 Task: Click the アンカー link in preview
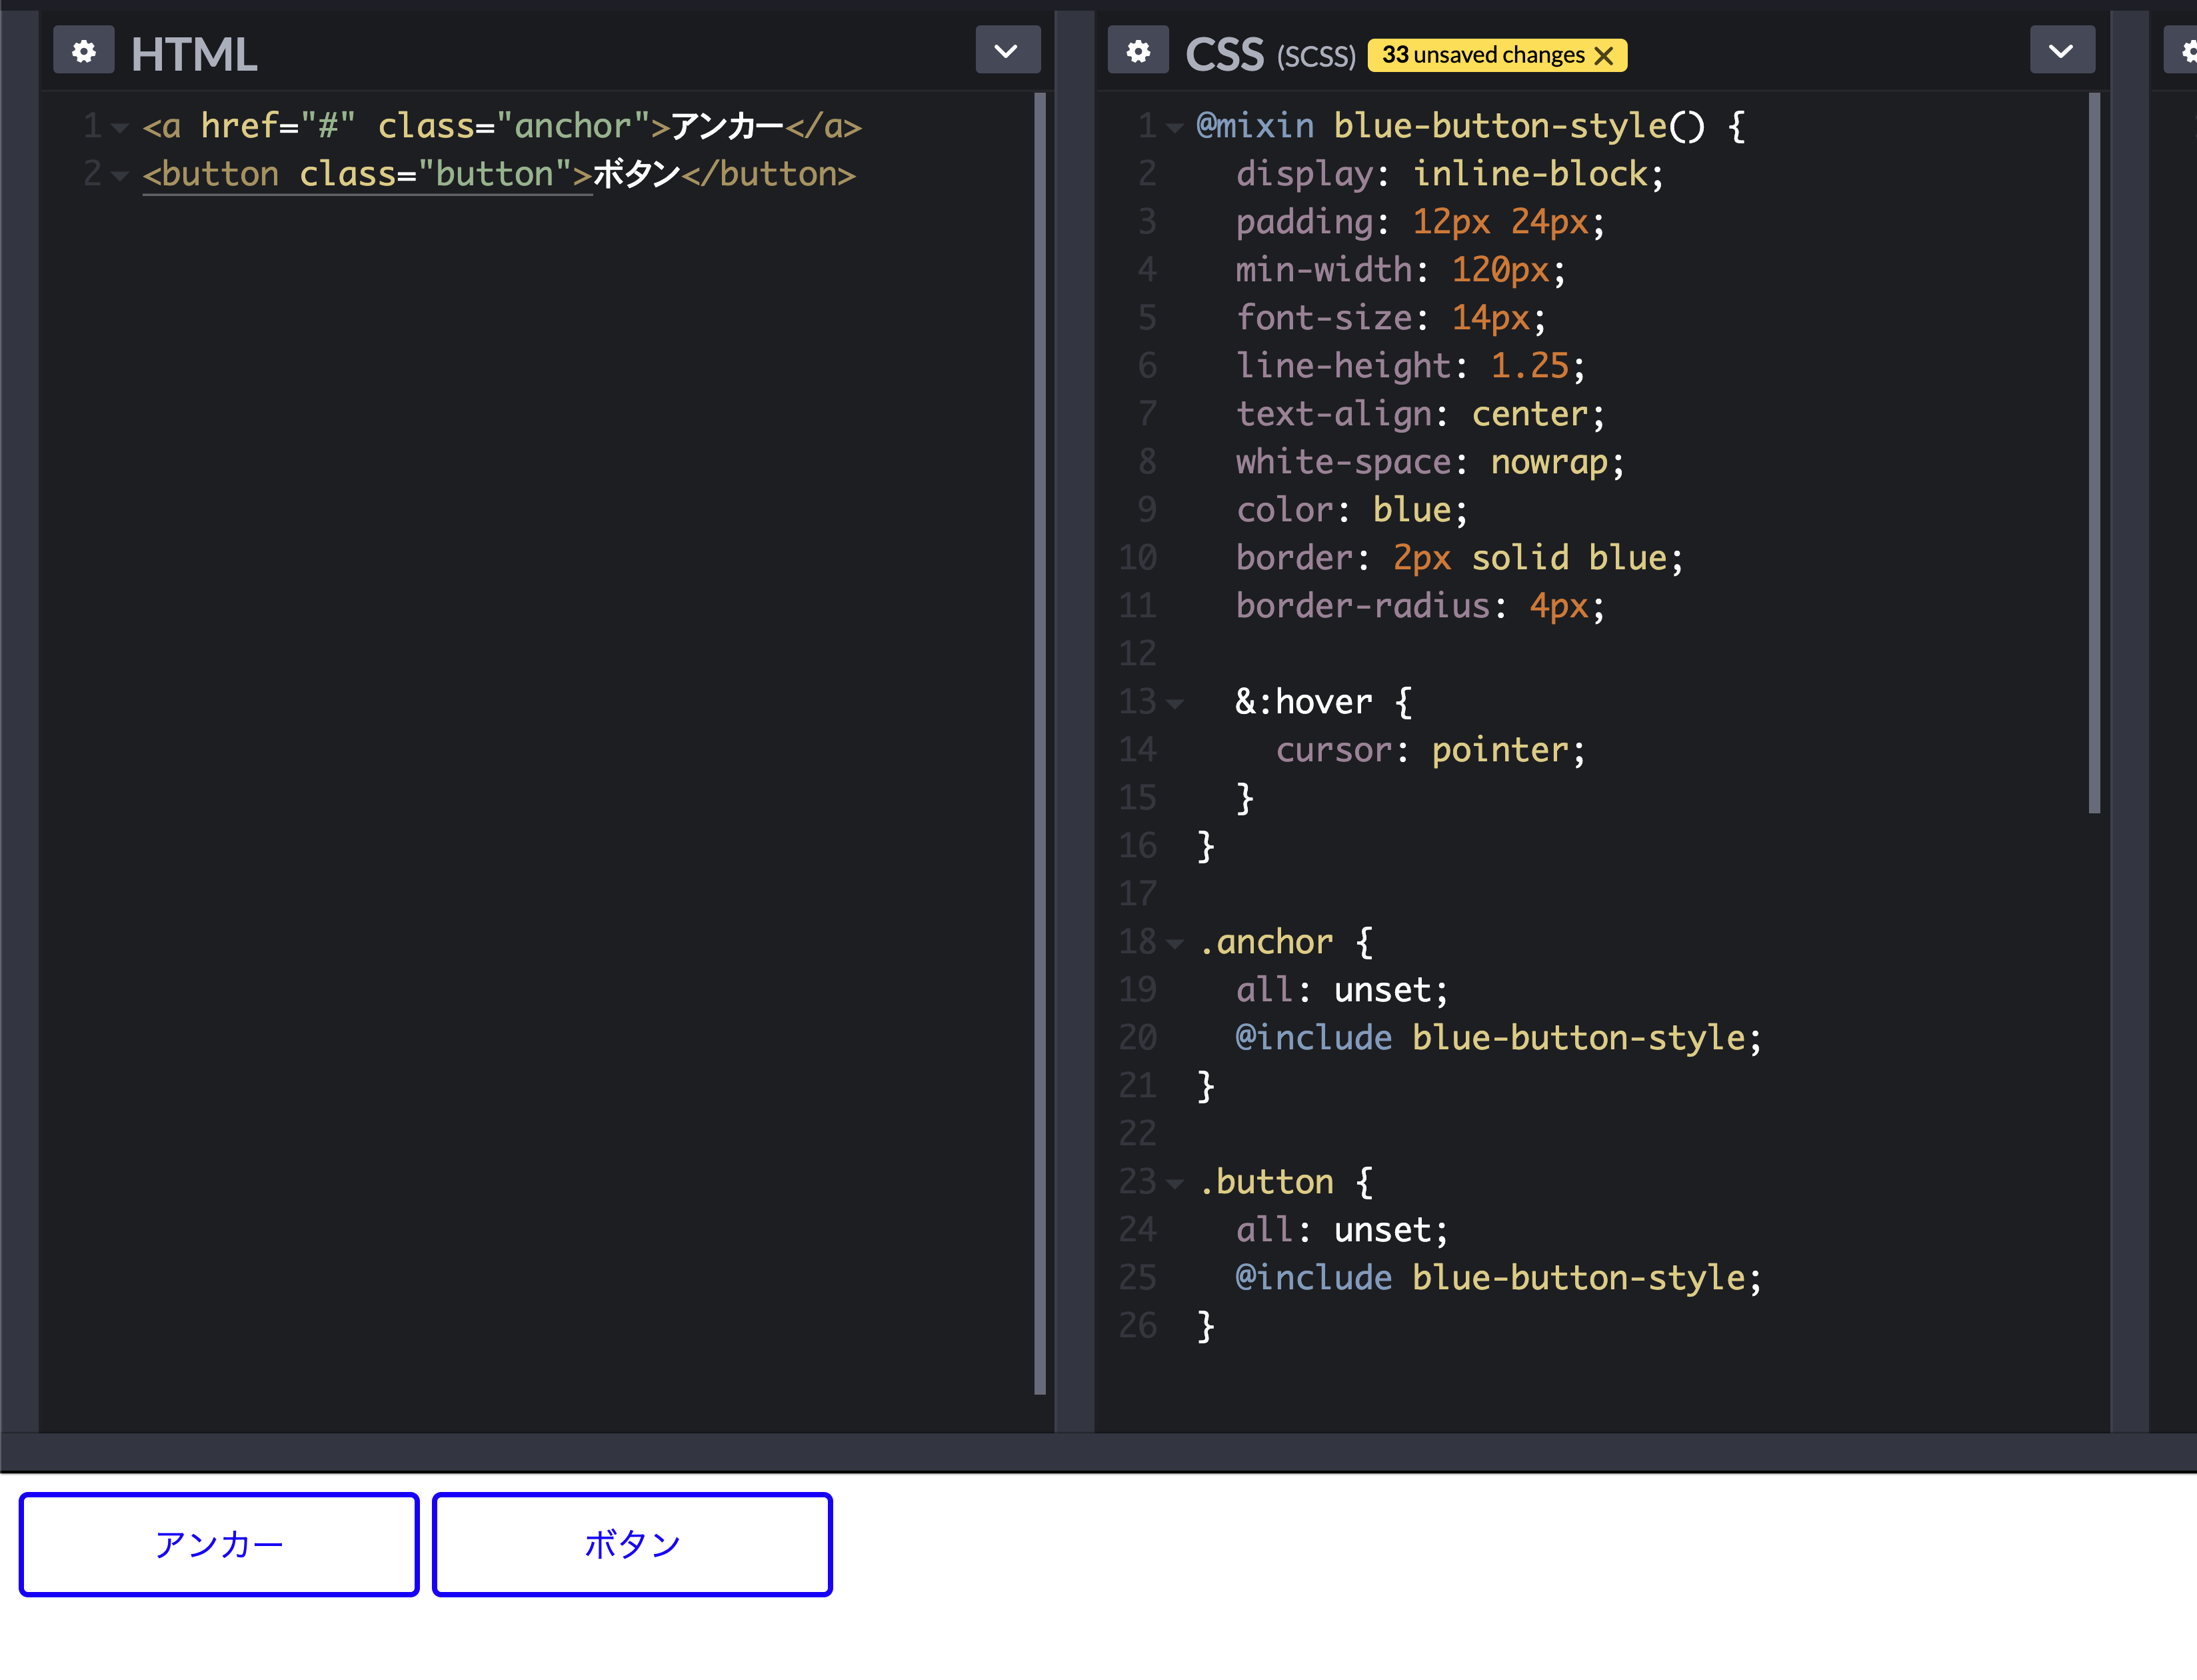pyautogui.click(x=219, y=1545)
